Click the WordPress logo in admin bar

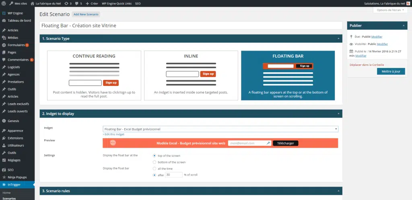[4, 3]
